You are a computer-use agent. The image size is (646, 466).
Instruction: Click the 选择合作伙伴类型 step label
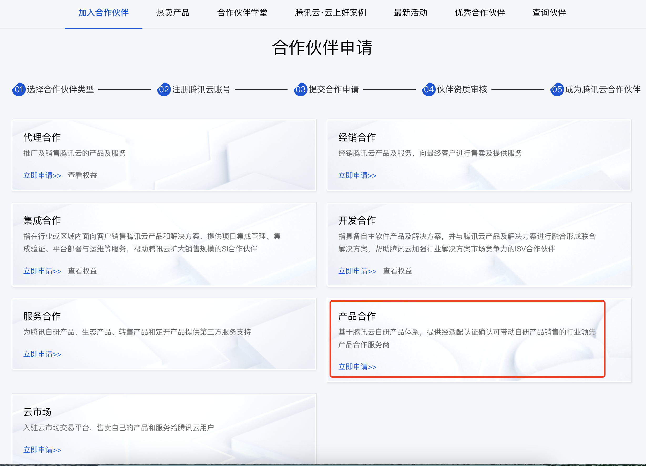point(60,89)
